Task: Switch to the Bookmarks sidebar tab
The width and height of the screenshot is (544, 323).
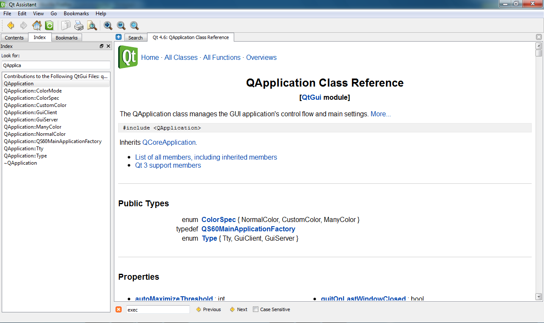Action: coord(67,38)
